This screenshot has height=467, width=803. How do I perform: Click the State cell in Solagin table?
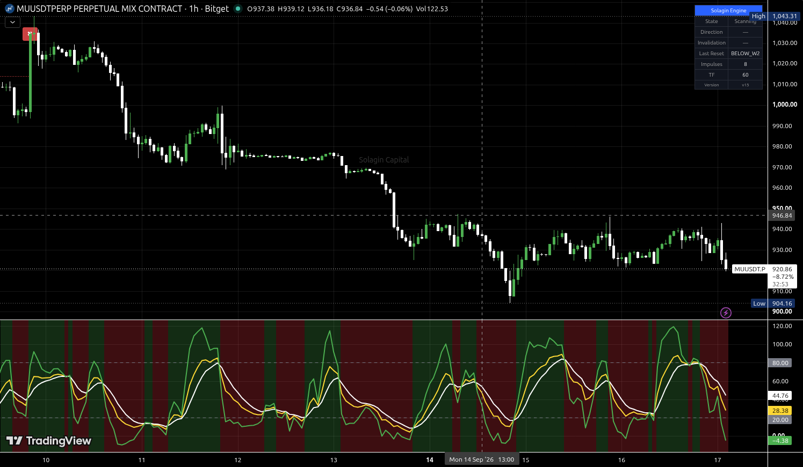tap(711, 21)
